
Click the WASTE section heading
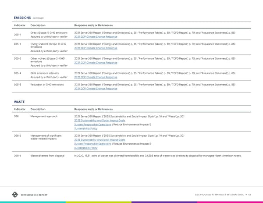click(x=20, y=101)
